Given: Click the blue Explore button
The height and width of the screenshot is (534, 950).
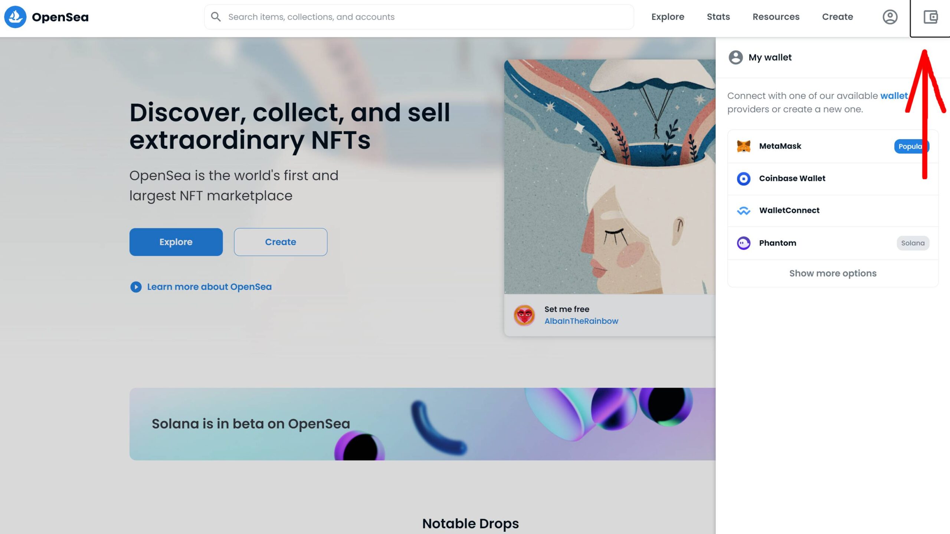Looking at the screenshot, I should coord(176,242).
